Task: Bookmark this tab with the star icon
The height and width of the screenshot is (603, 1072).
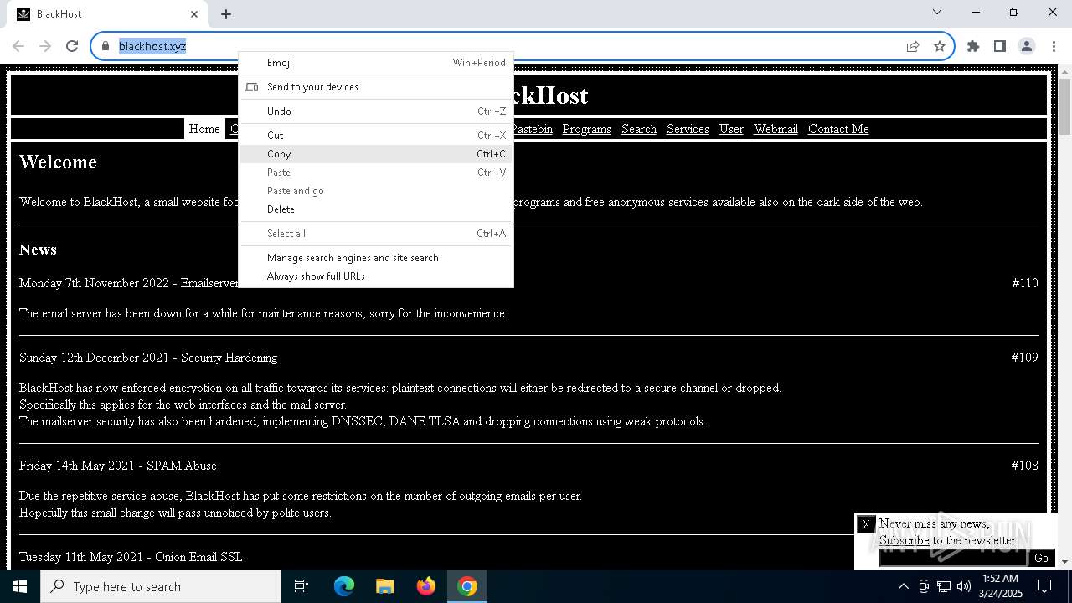Action: [940, 46]
